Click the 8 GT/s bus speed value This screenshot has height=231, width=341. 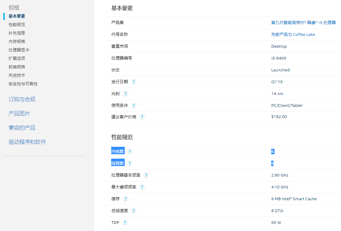(x=277, y=211)
